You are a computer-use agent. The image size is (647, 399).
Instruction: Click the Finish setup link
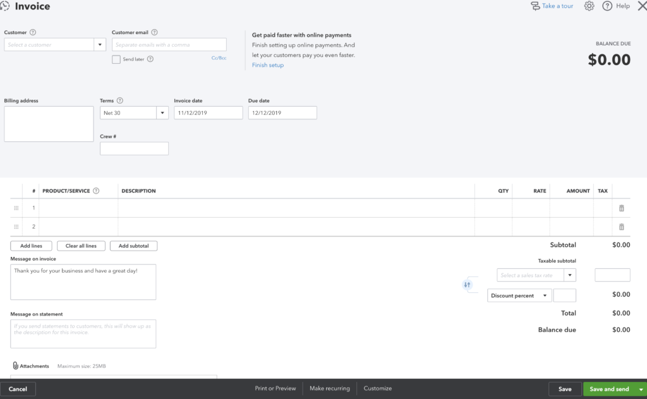click(x=268, y=65)
